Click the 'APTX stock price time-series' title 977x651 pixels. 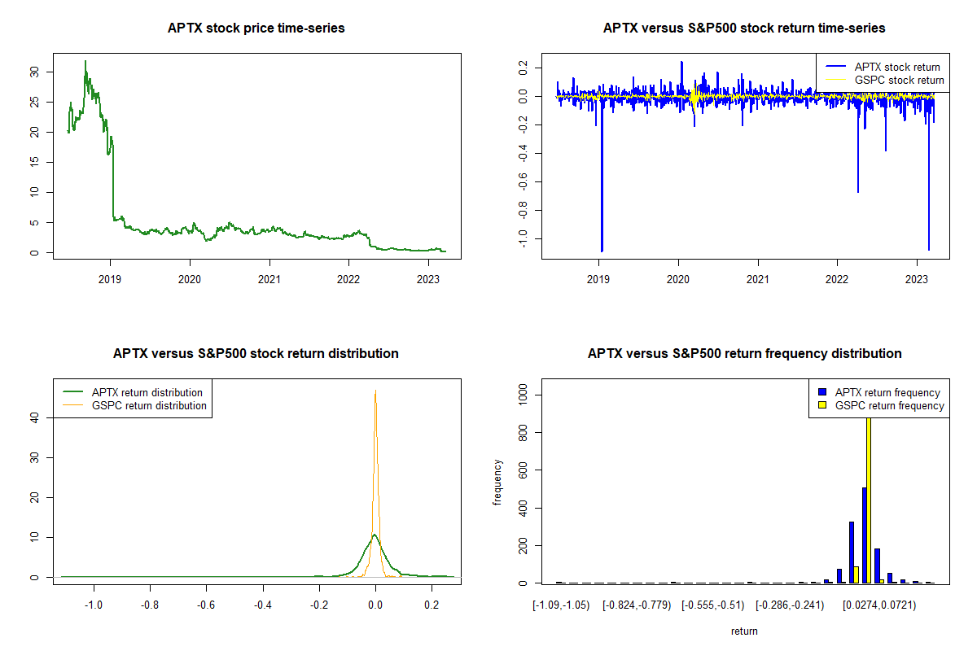[256, 28]
